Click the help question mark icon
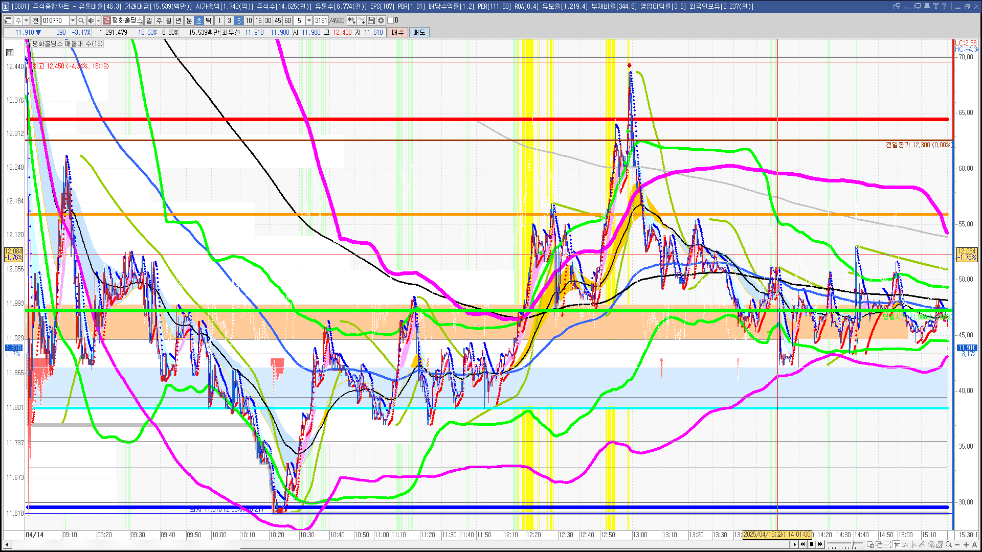 (x=944, y=6)
